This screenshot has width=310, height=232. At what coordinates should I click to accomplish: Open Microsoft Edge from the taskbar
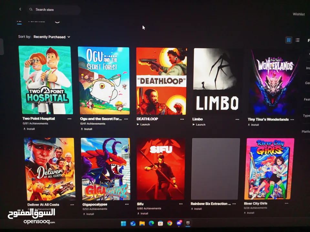[151, 223]
